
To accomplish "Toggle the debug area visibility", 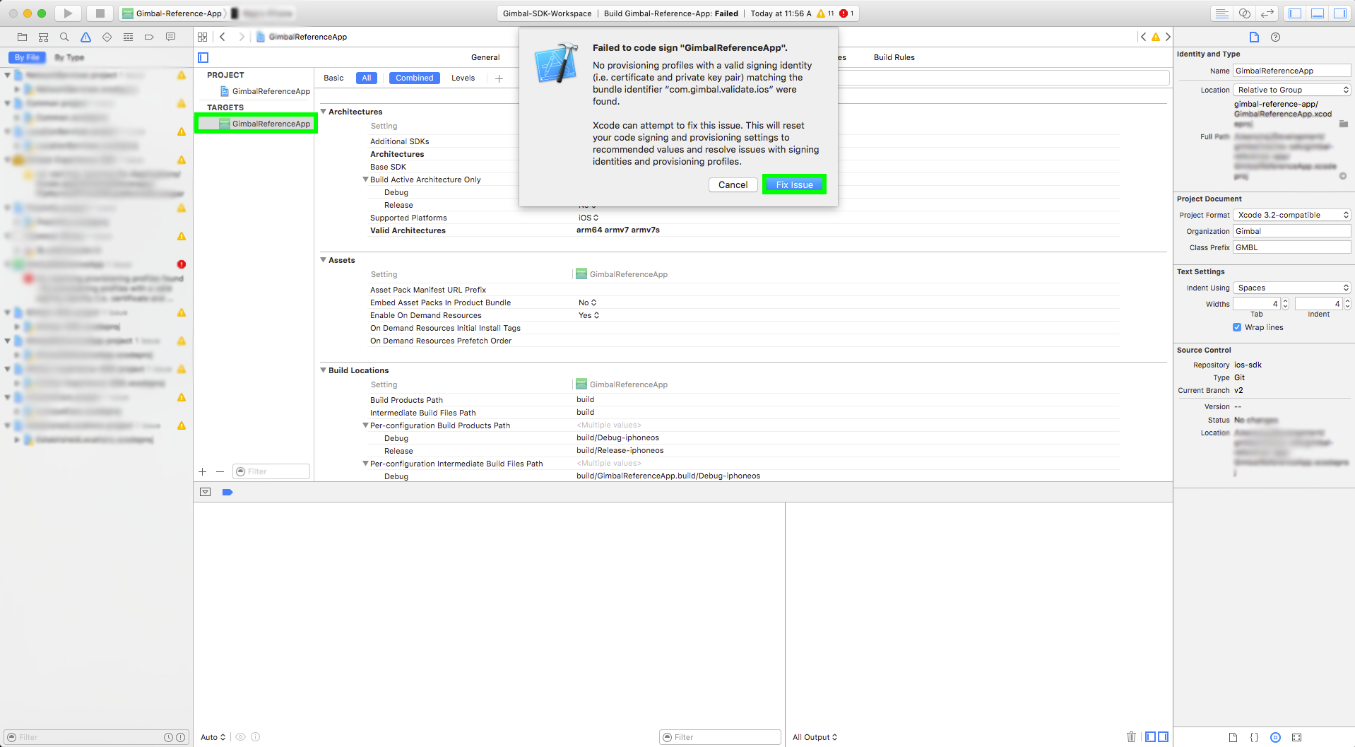I will tap(1318, 13).
